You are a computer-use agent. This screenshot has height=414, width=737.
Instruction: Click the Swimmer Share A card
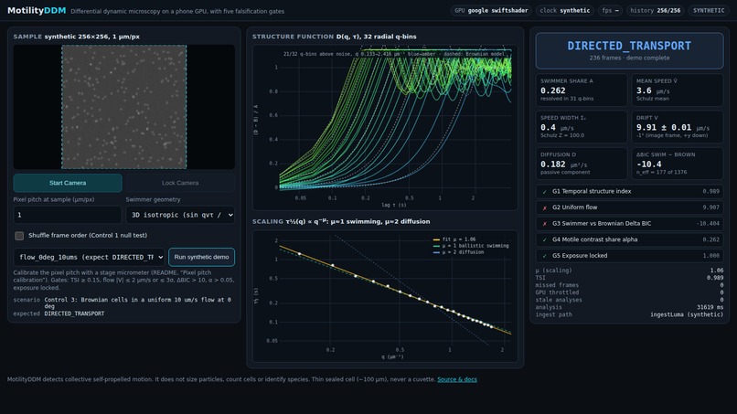582,90
